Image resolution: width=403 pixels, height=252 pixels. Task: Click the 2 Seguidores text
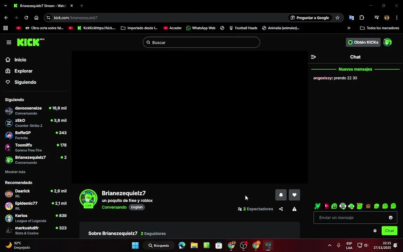pyautogui.click(x=153, y=233)
